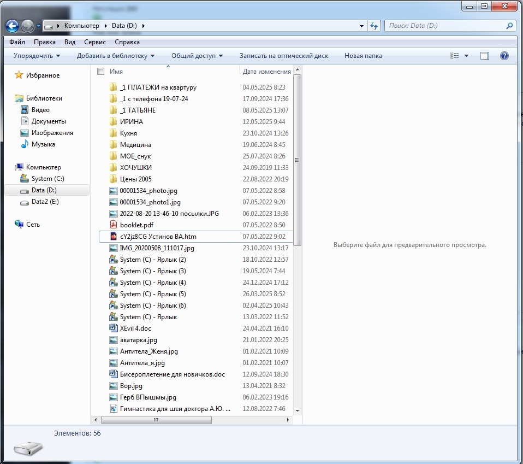Open the address bar history dropdown arrow

click(361, 26)
